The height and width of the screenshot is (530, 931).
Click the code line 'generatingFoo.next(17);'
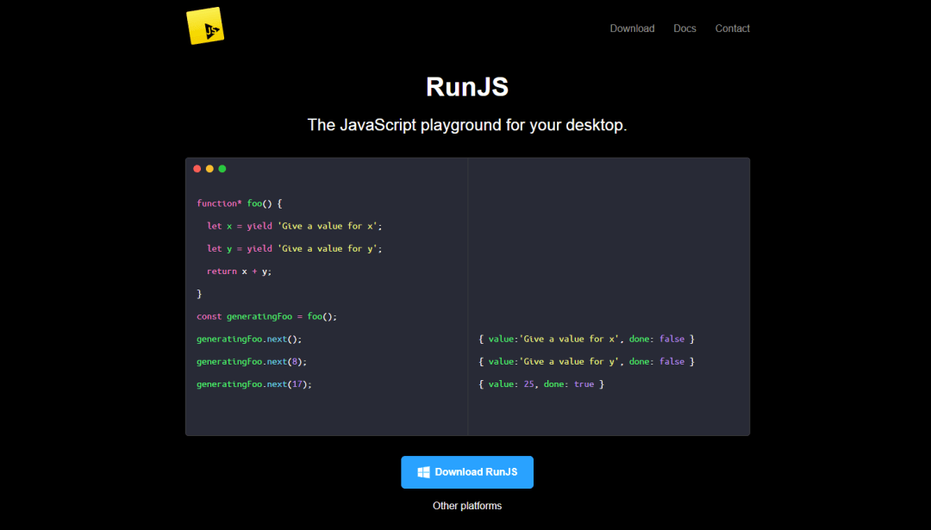click(x=254, y=384)
